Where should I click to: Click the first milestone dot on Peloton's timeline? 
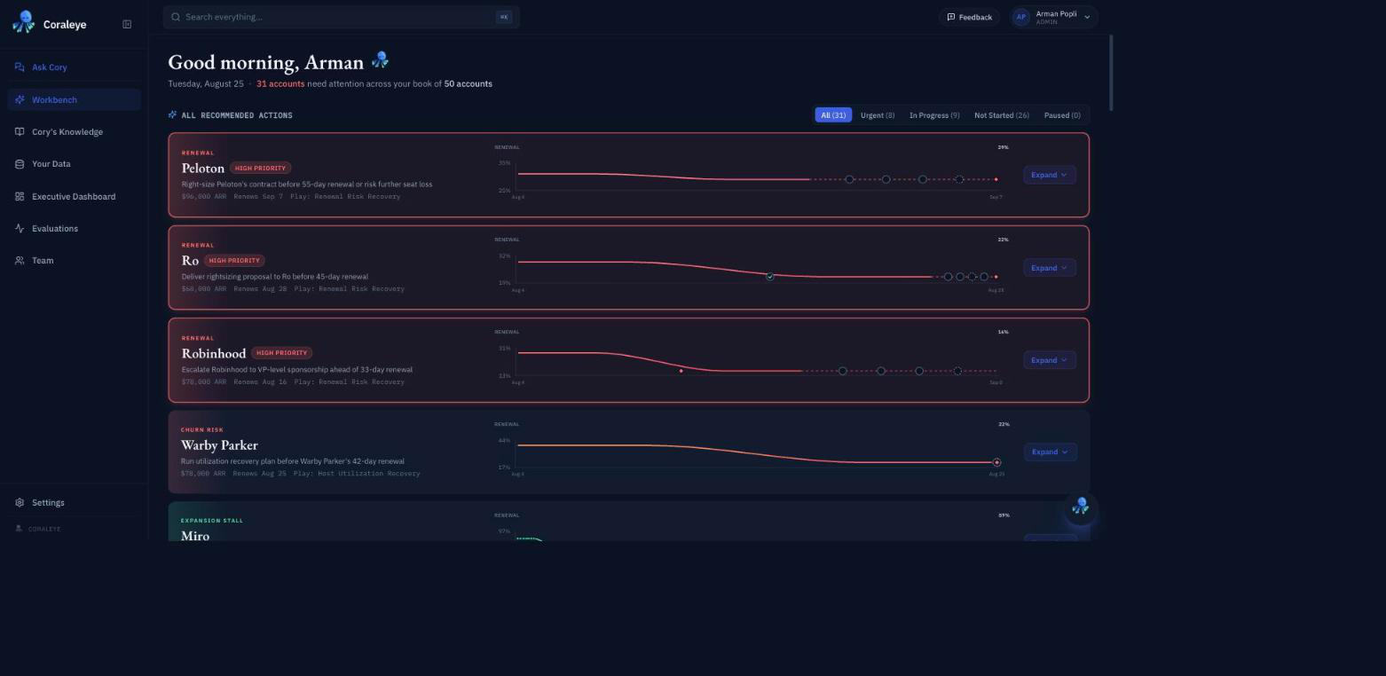pos(849,179)
